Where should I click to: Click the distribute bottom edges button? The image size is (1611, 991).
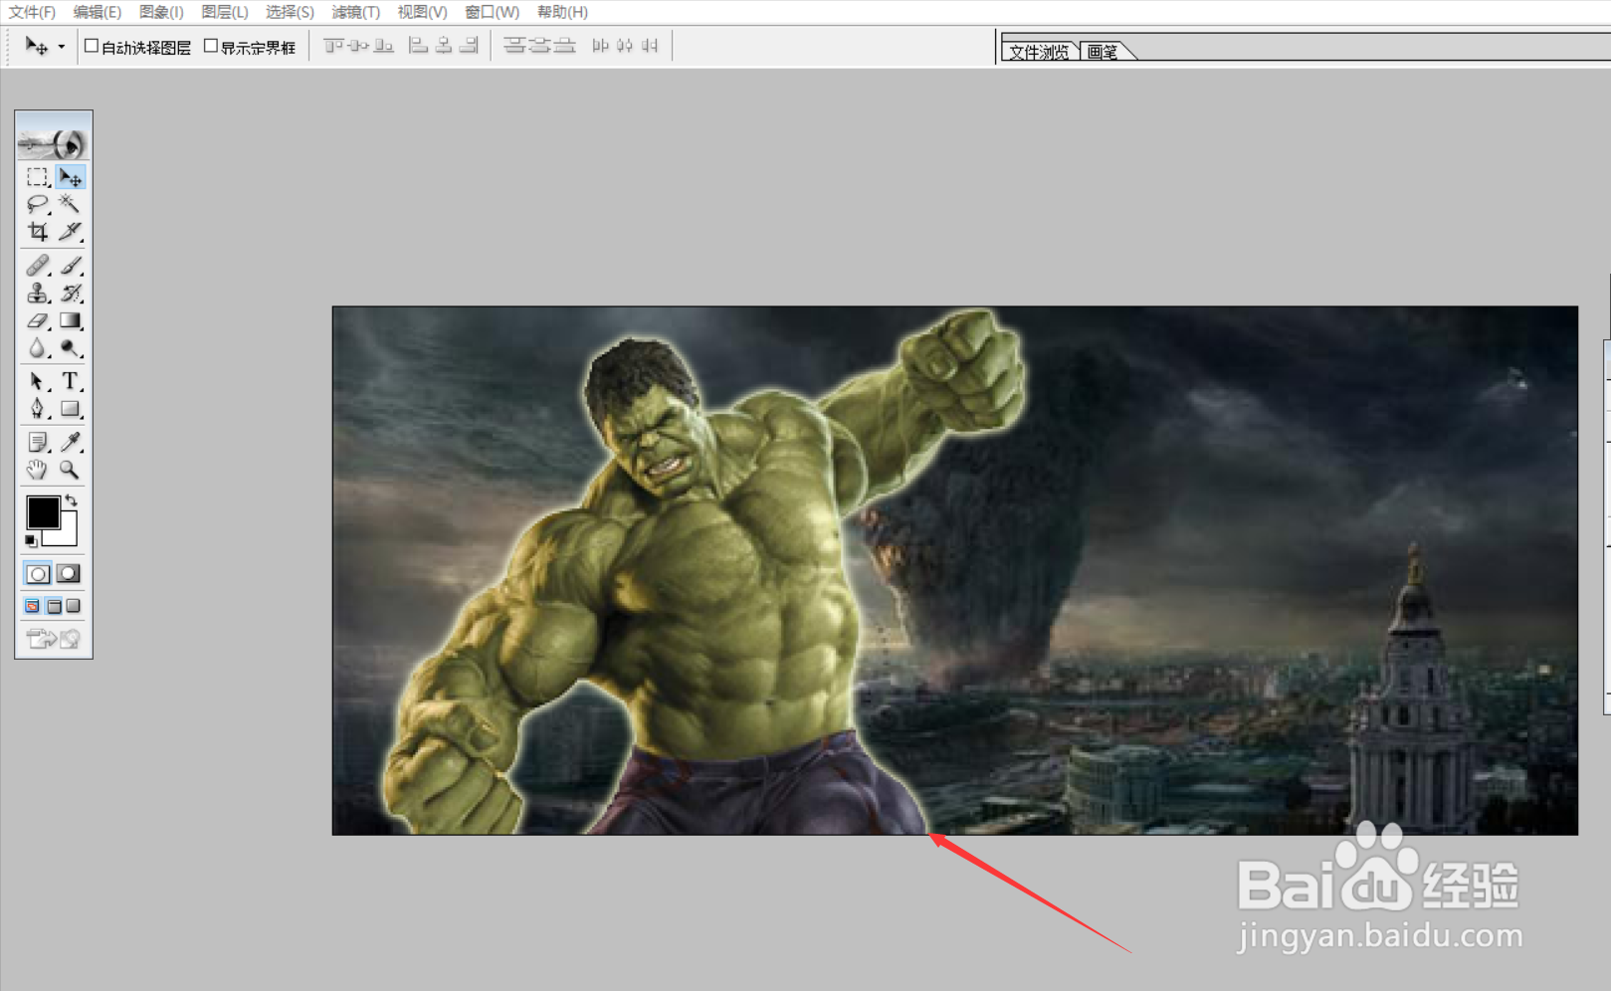click(564, 46)
